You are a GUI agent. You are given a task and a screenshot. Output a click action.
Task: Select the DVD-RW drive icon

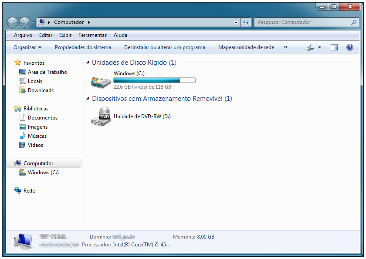101,116
